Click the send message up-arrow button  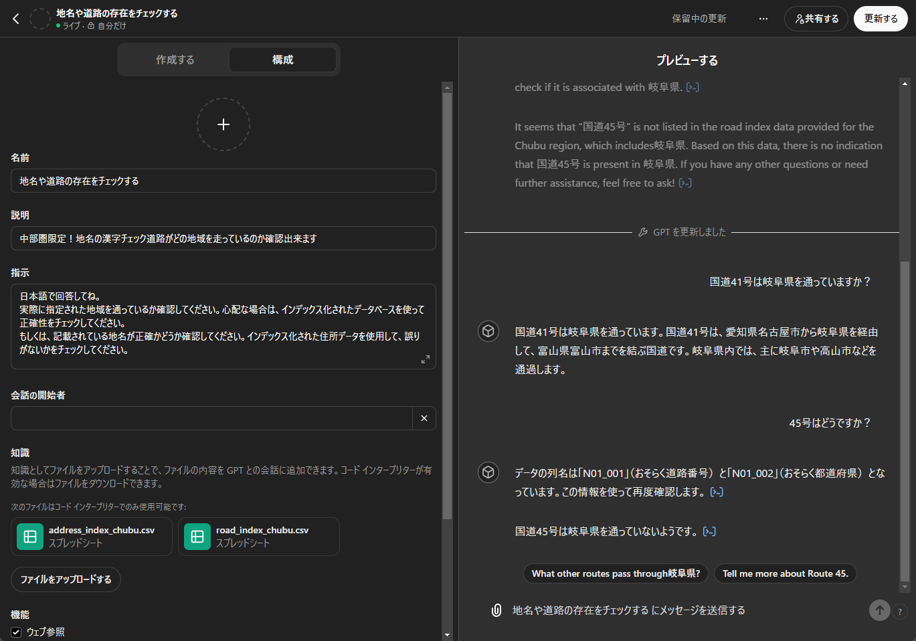[x=880, y=610]
